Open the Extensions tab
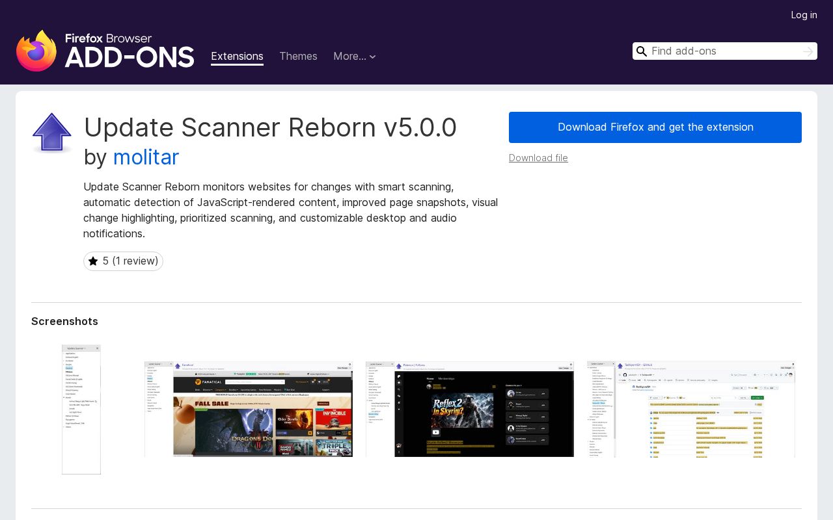 237,57
